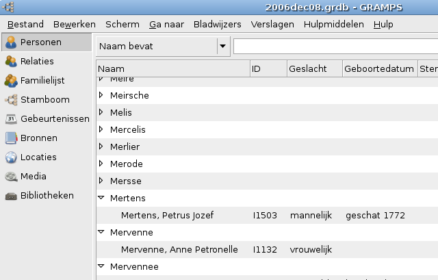The width and height of the screenshot is (438, 280).
Task: Open the Personen view icon
Action: (11, 42)
